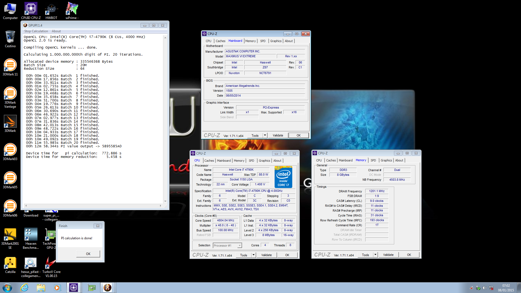Click the NB Frequency 4503.8 MHz value
This screenshot has height=293, width=521.
click(397, 180)
